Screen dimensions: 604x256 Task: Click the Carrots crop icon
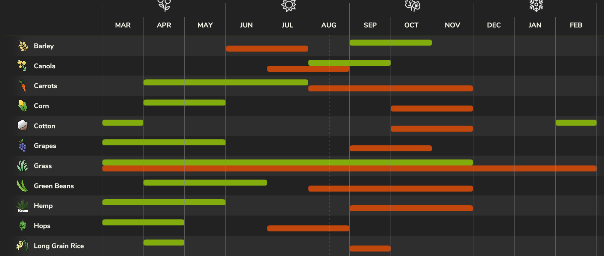[23, 86]
